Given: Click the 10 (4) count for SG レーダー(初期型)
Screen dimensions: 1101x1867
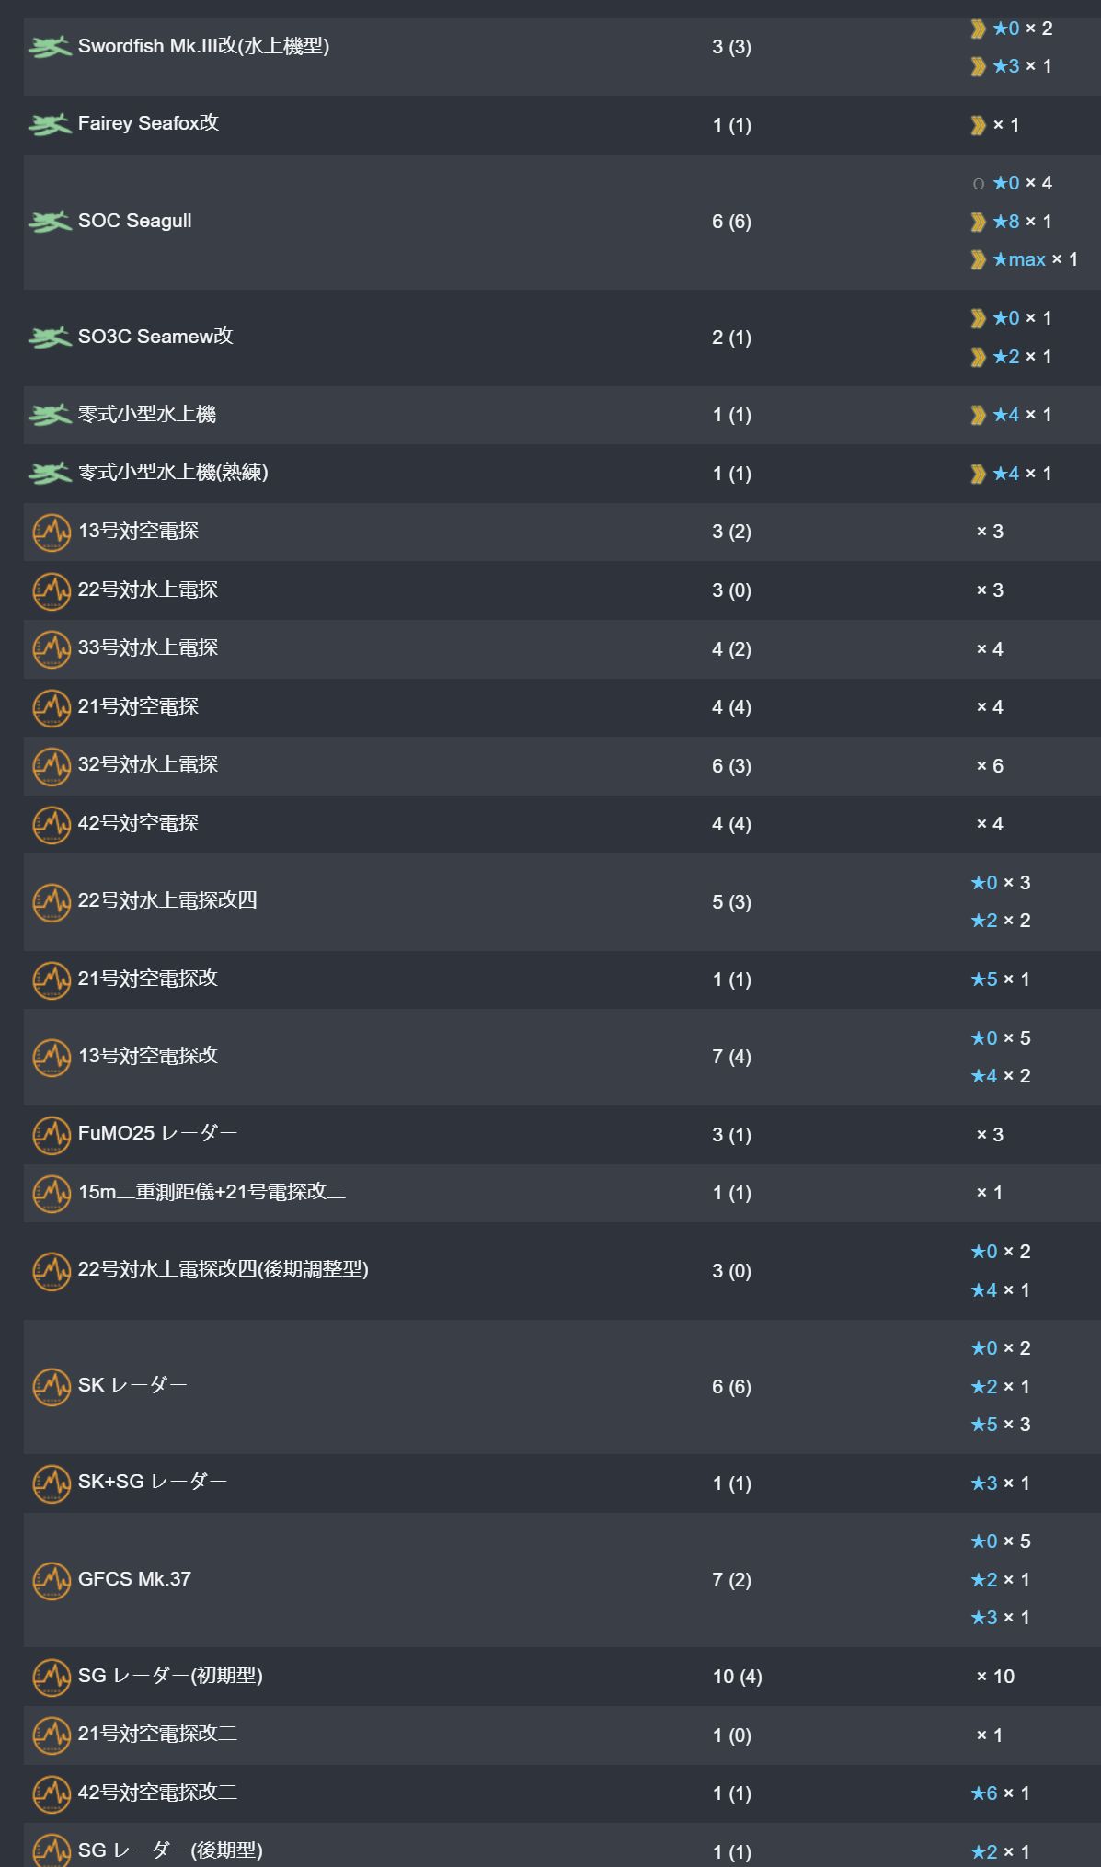Looking at the screenshot, I should point(737,1677).
